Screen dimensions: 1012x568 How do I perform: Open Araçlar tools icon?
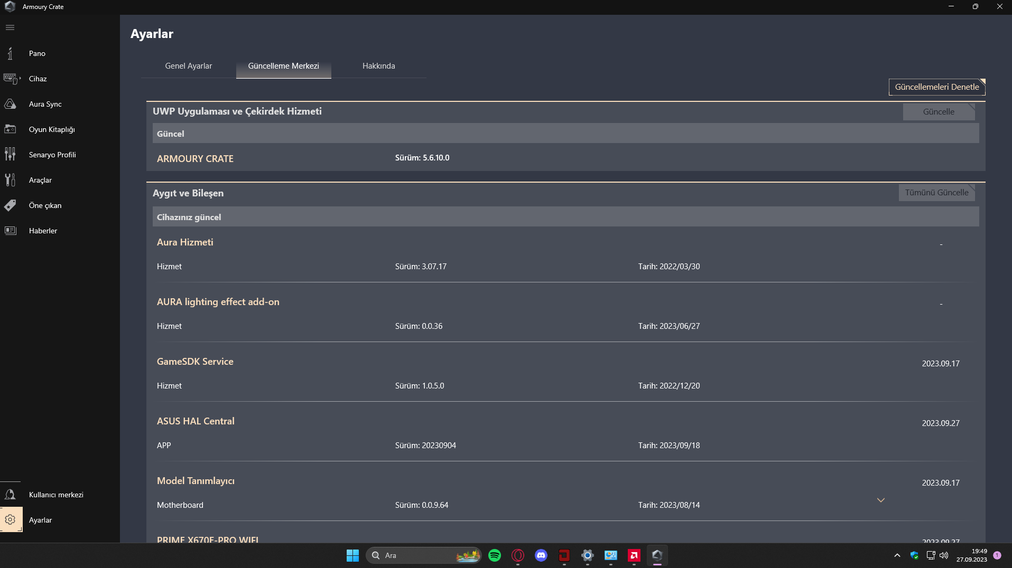point(10,180)
